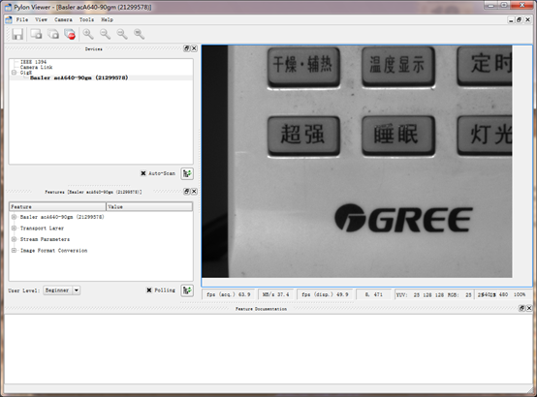Select the GigE entry in Devices tree
537x397 pixels.
click(x=26, y=73)
